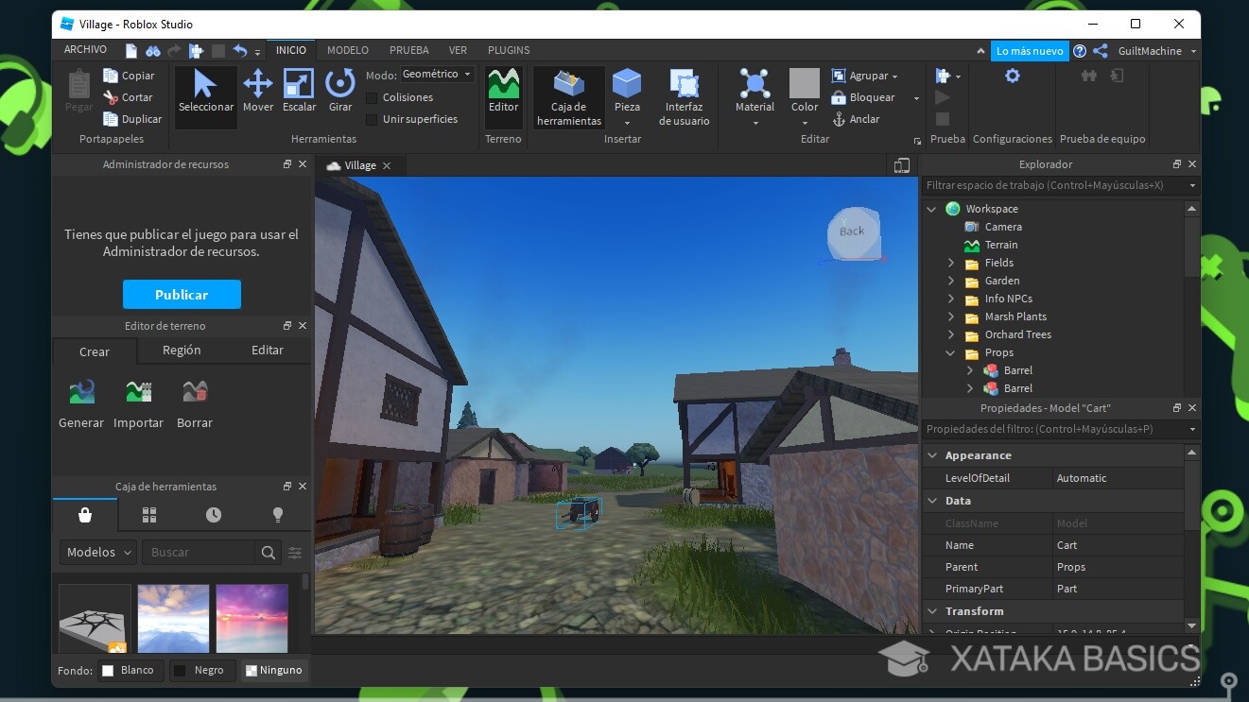
Task: Select the Mover tool
Action: click(x=257, y=94)
